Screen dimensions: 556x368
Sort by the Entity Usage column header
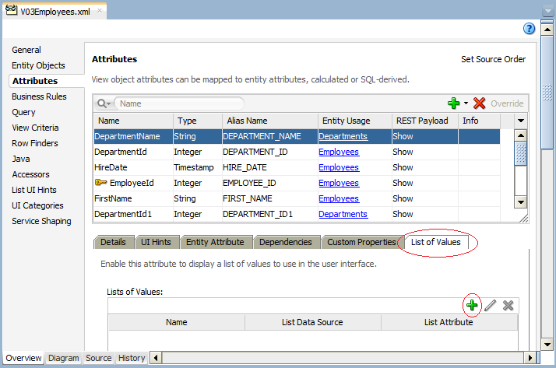click(355, 121)
